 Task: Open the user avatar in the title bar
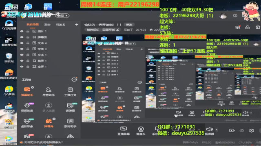[223, 16]
